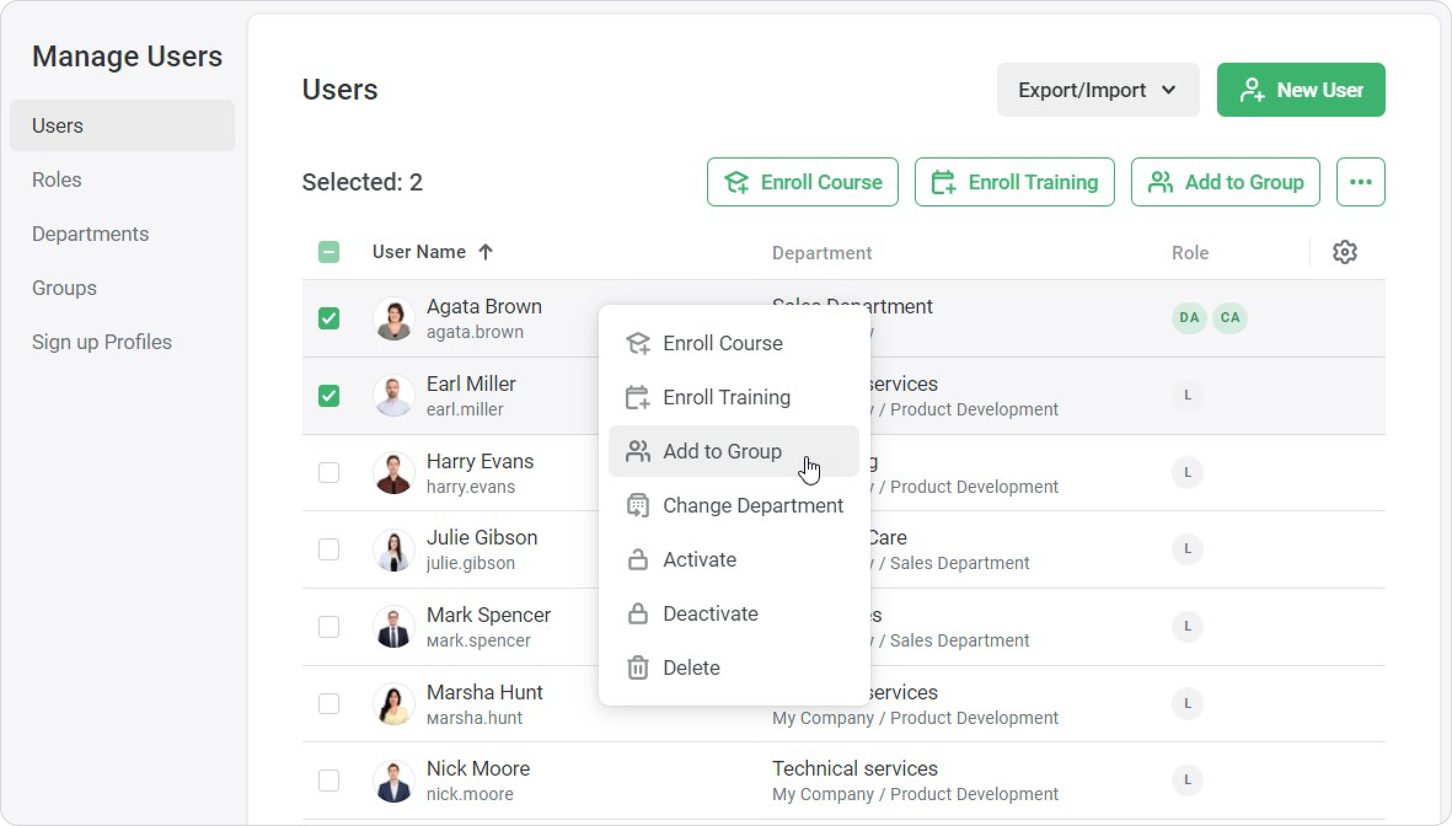Deselect Earl Miller's checkbox
The width and height of the screenshot is (1452, 826).
point(329,396)
